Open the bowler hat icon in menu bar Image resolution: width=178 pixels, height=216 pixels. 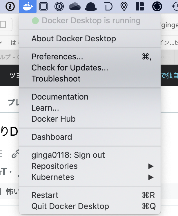(x=91, y=7)
